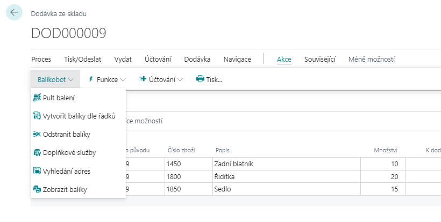Image resolution: width=441 pixels, height=222 pixels.
Task: Click Méně možností to show fewer options
Action: click(x=372, y=59)
